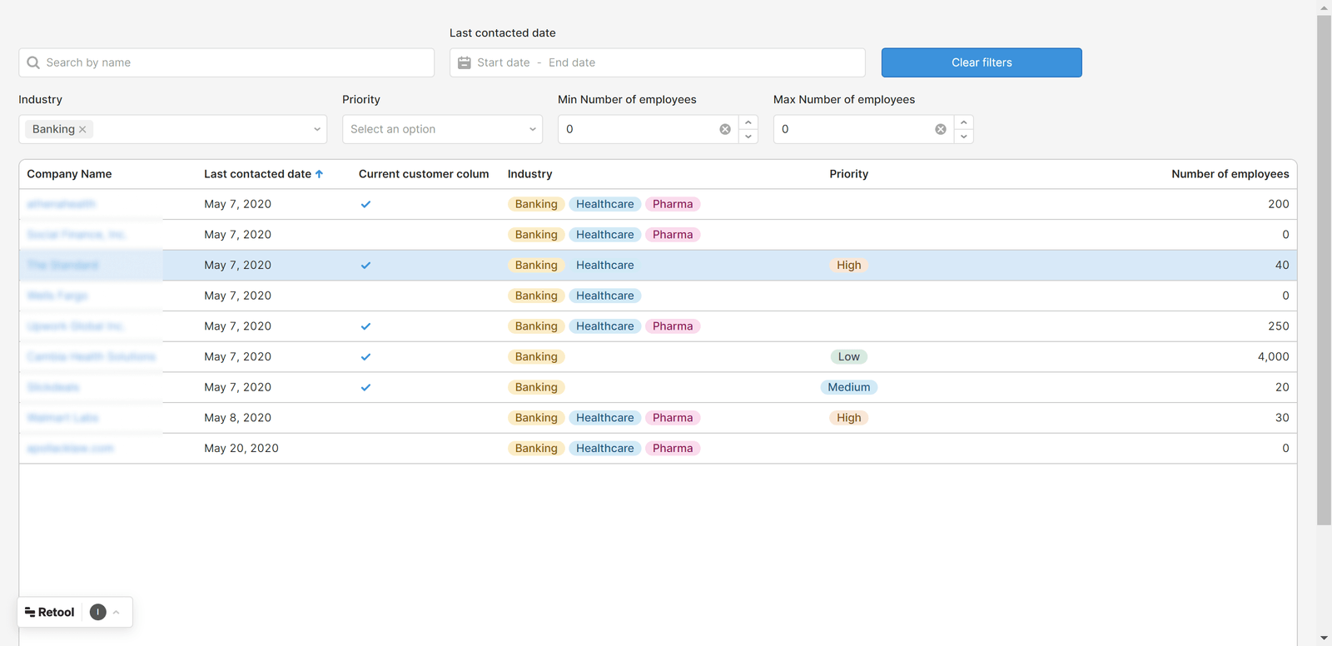Viewport: 1332px width, 646px height.
Task: Click the search magnifier icon
Action: point(33,62)
